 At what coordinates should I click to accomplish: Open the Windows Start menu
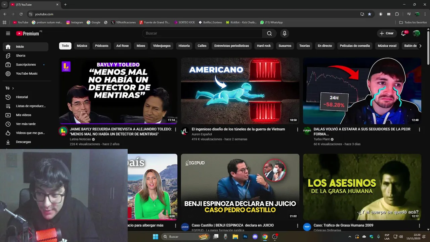pos(156,237)
